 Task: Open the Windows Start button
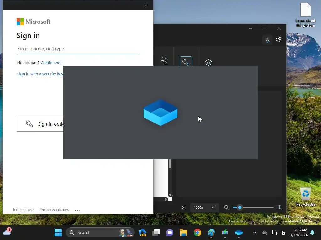(x=58, y=232)
